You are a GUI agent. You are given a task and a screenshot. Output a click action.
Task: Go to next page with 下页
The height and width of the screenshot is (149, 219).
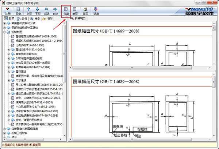[38, 11]
